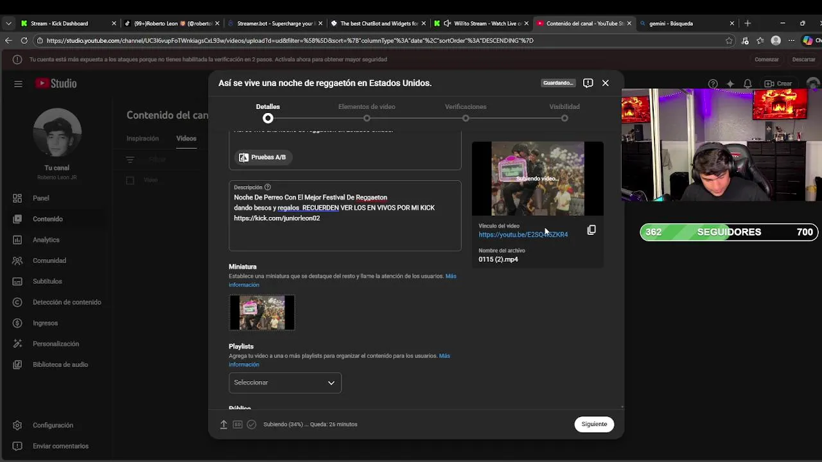Go to the Verificaciones step

pyautogui.click(x=466, y=112)
